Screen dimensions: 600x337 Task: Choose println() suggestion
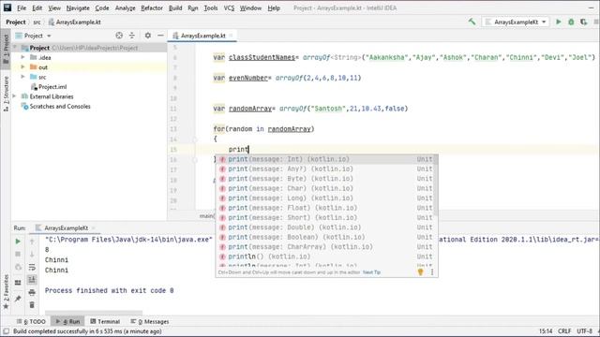point(326,256)
